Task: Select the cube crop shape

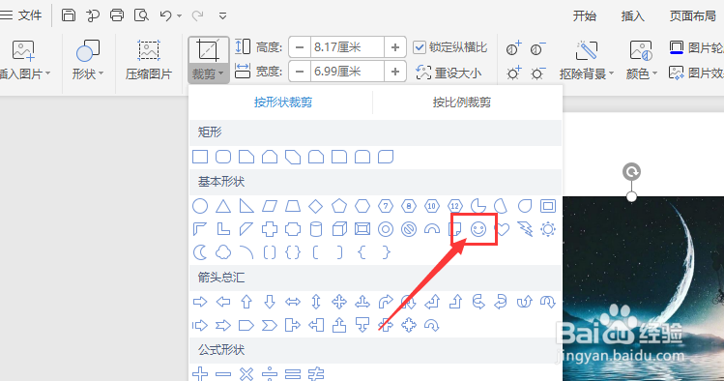Action: click(x=339, y=229)
